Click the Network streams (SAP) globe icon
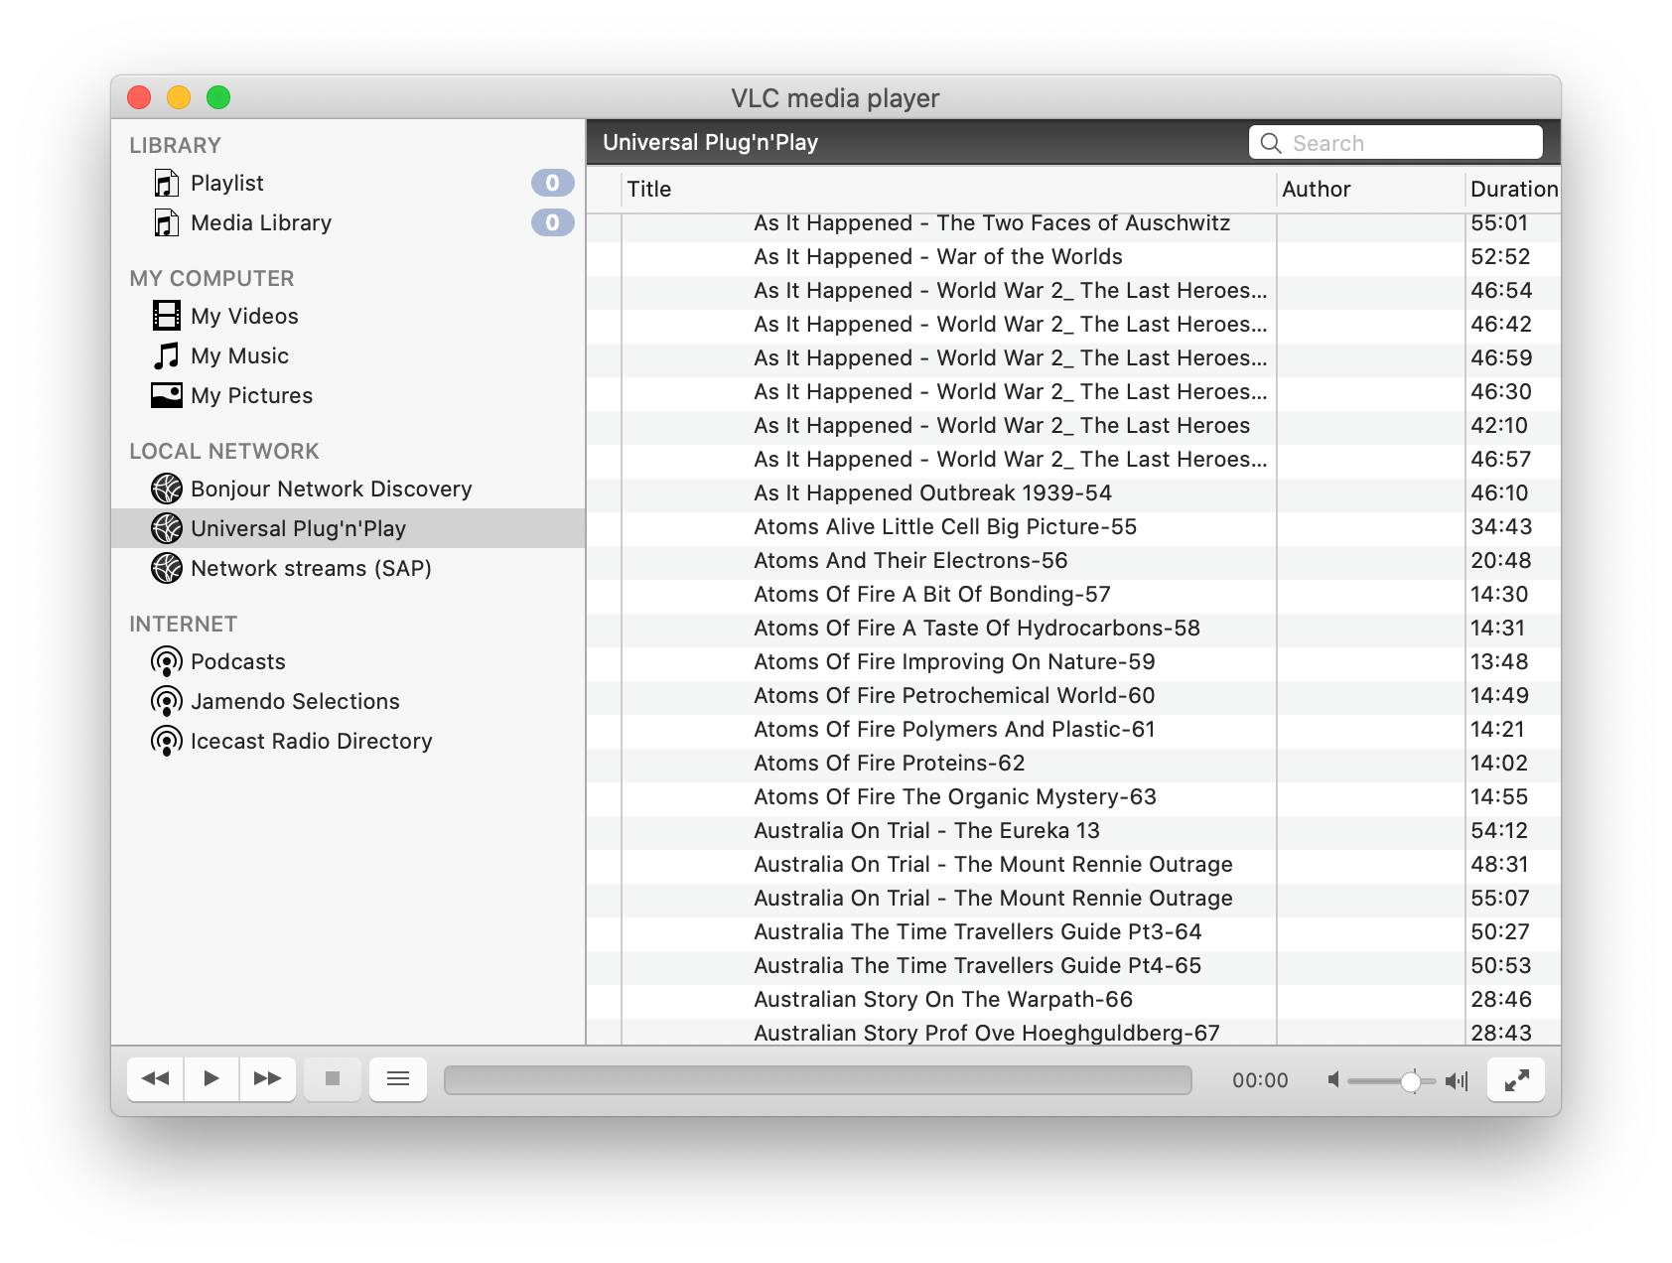1672x1263 pixels. click(166, 568)
